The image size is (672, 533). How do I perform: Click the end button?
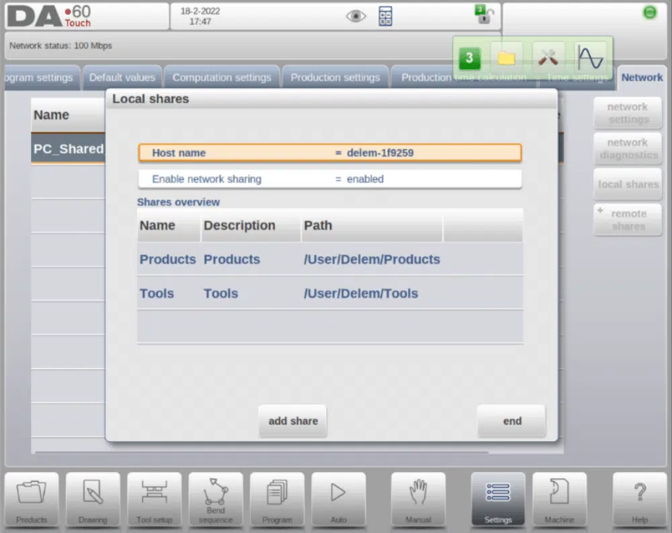click(511, 421)
